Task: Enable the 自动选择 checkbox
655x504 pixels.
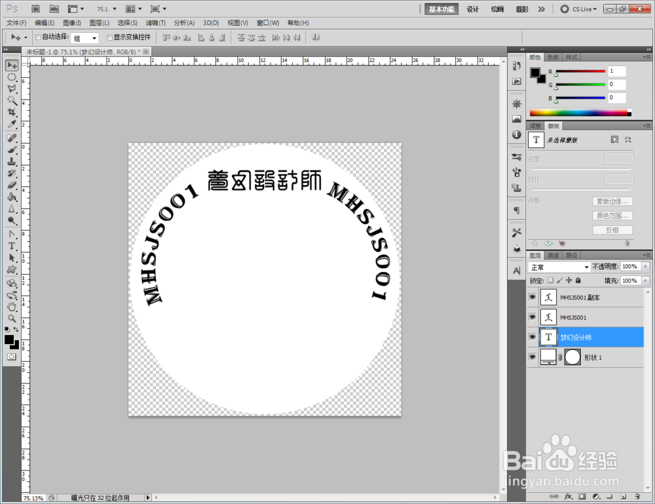Action: (38, 37)
